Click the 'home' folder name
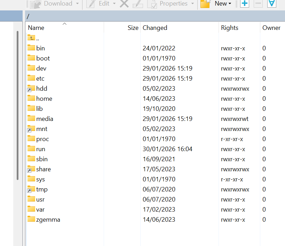285x246 pixels. (x=44, y=99)
